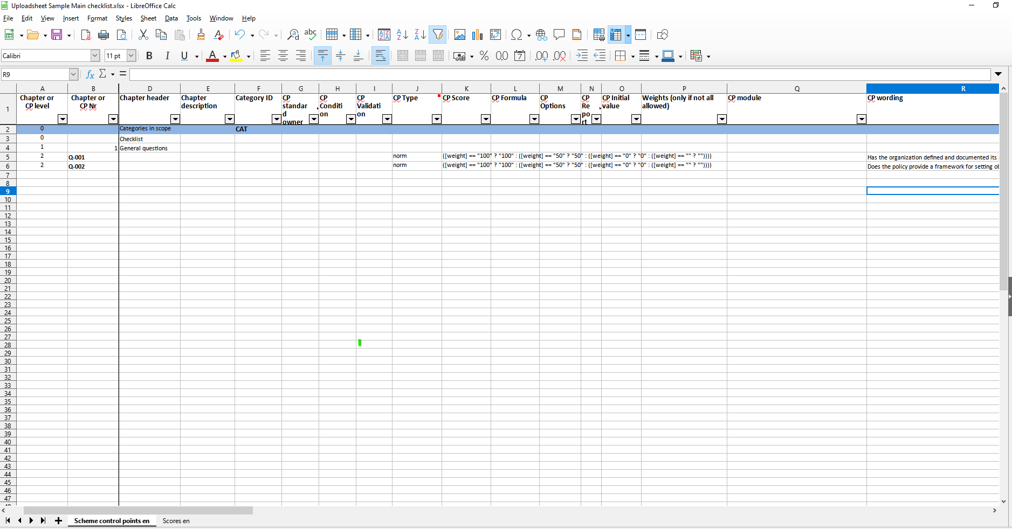
Task: Click the add new sheet button
Action: click(58, 521)
